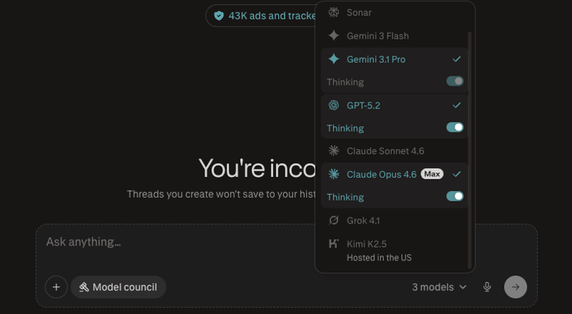The width and height of the screenshot is (572, 314).
Task: Uncheck the Claude Opus 4.6 checkmark
Action: (457, 174)
